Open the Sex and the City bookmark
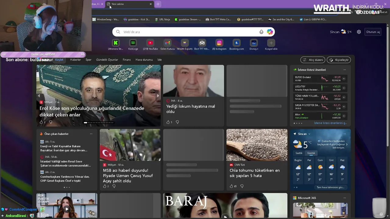Screen dimensions: 390x219 tap(281, 19)
